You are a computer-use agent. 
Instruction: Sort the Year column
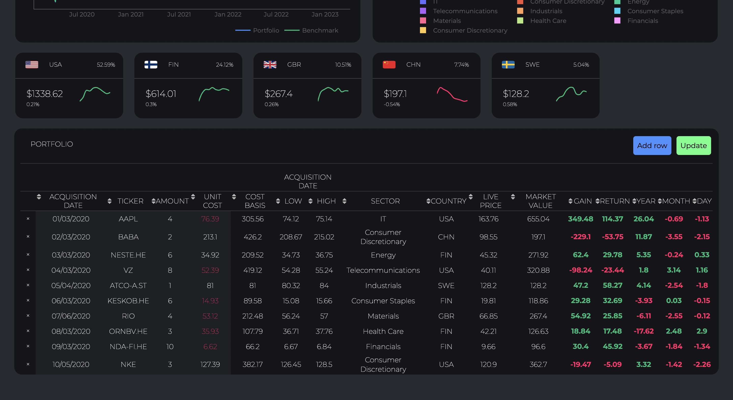(634, 201)
